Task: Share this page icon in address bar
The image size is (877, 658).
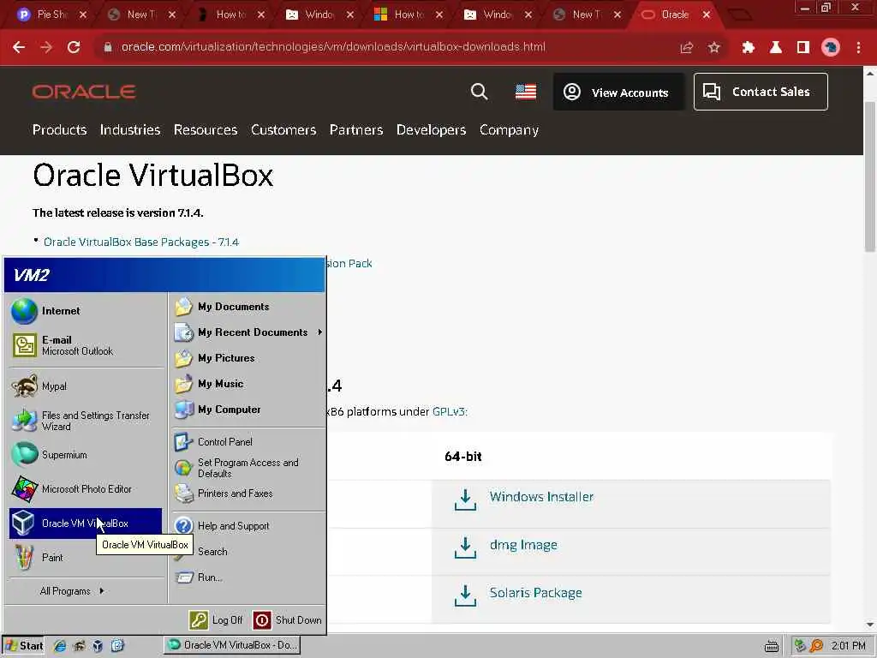Action: pyautogui.click(x=687, y=48)
